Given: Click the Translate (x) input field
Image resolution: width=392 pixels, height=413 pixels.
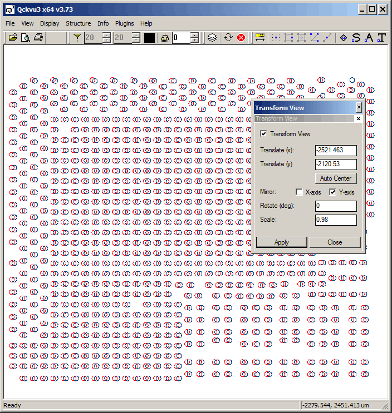Looking at the screenshot, I should click(336, 151).
